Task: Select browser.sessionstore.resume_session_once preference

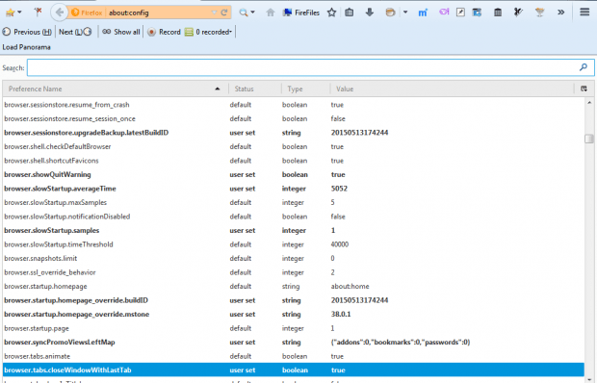Action: 294,118
